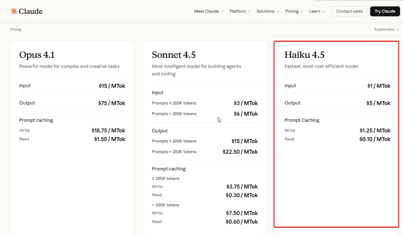Click the Claude wordmark text

31,11
